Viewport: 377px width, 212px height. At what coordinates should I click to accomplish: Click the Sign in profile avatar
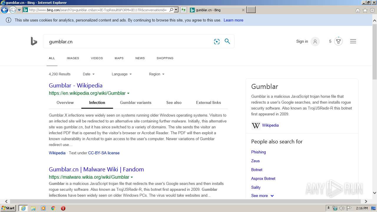tap(315, 42)
